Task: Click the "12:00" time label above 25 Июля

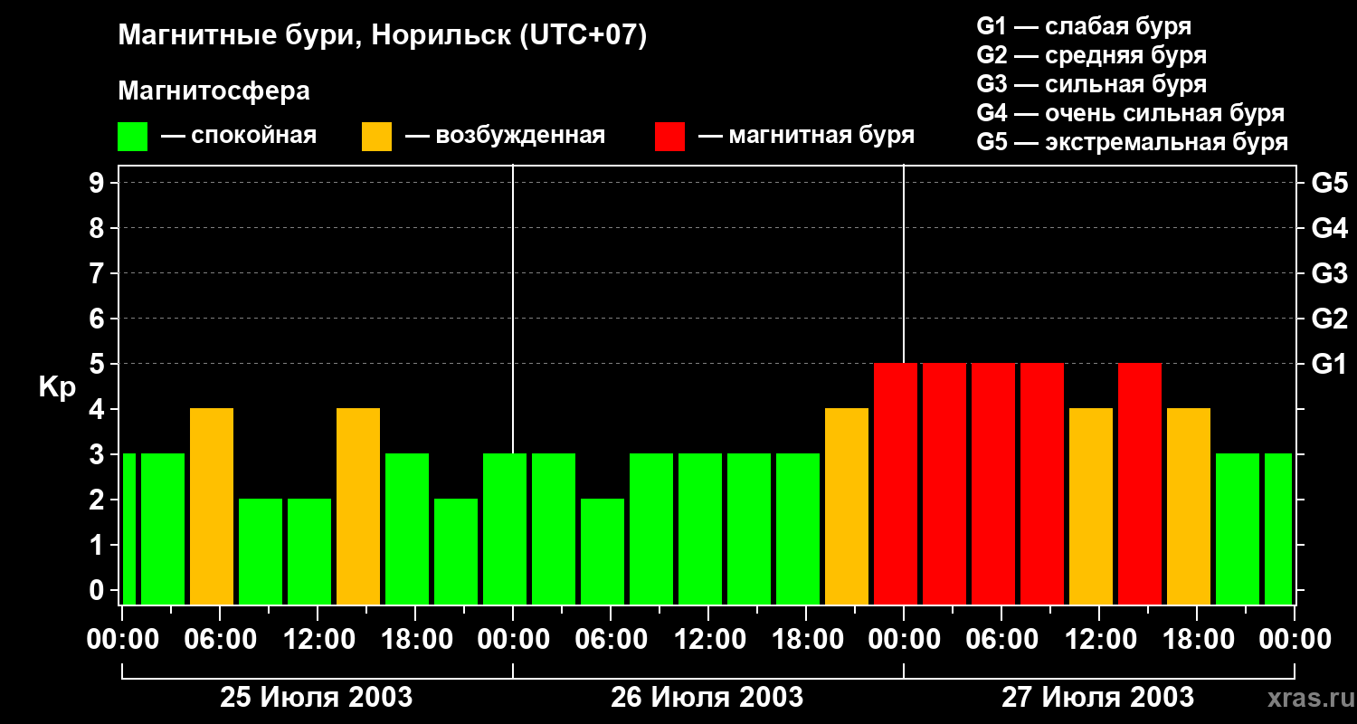Action: 318,640
